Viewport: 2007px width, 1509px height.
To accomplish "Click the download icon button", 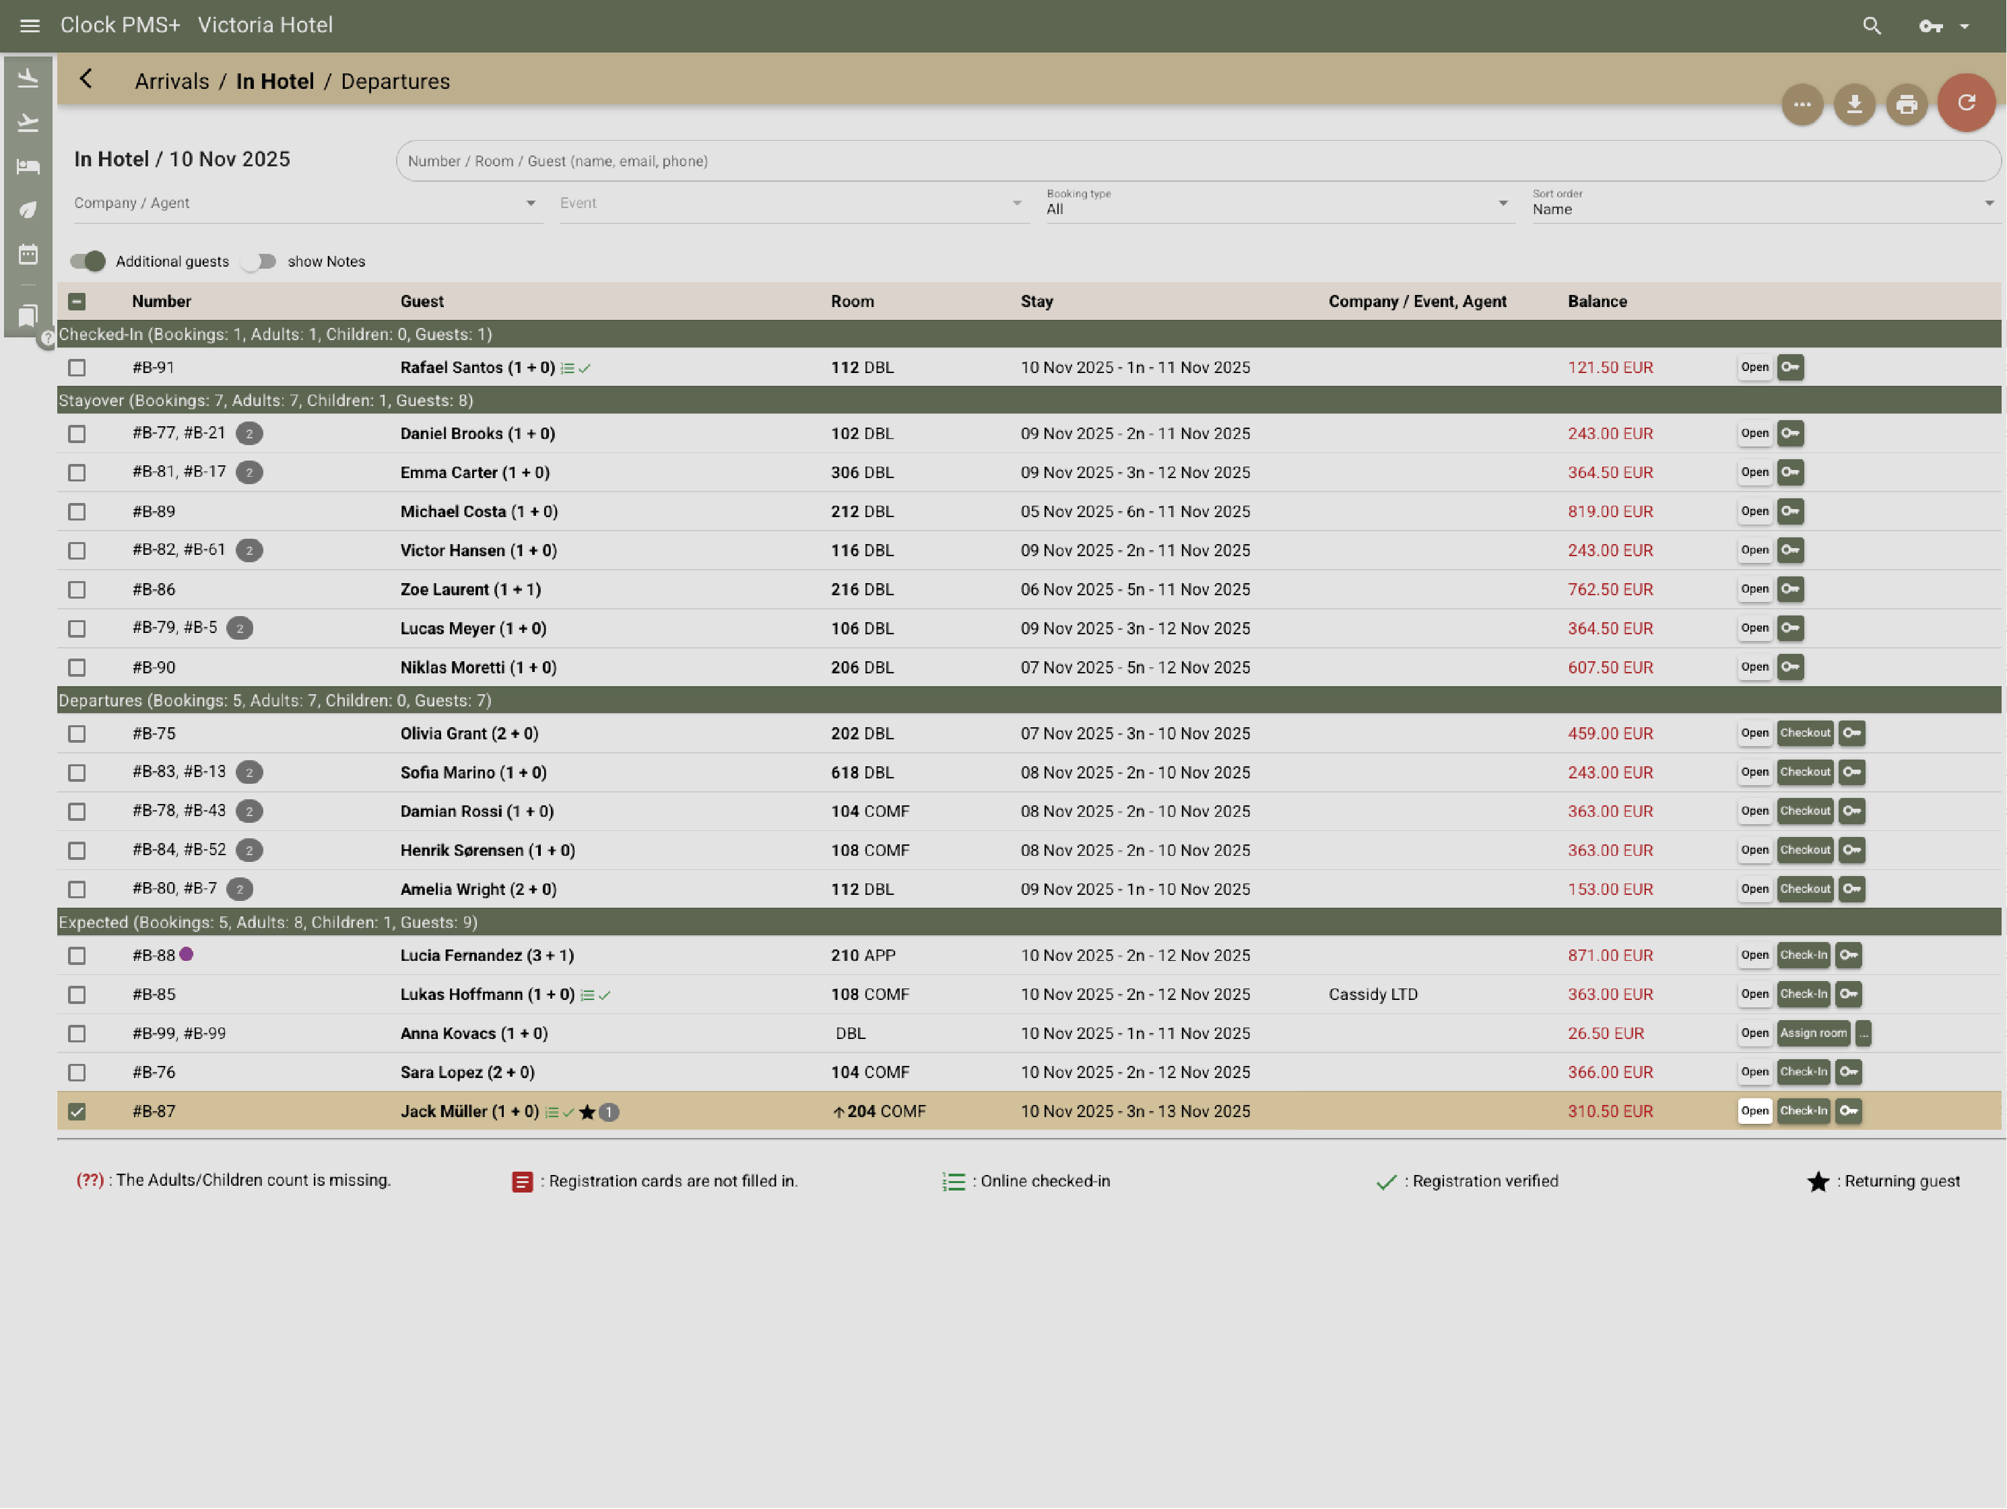I will tap(1853, 104).
